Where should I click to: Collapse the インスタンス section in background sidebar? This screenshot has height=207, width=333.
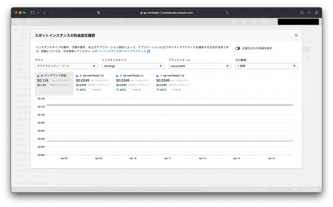tap(14, 77)
